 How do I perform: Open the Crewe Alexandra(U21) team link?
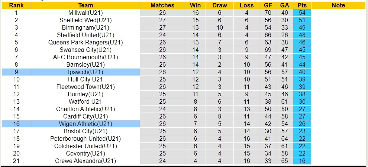pyautogui.click(x=85, y=161)
